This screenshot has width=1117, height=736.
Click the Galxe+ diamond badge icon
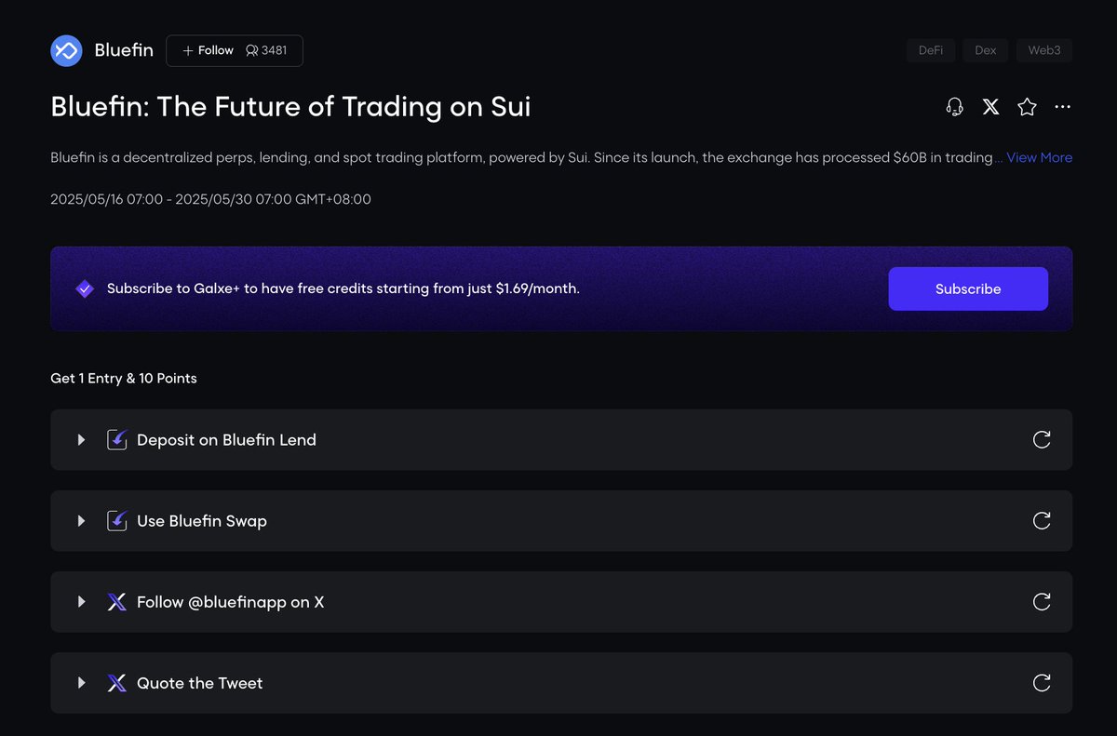(x=85, y=288)
